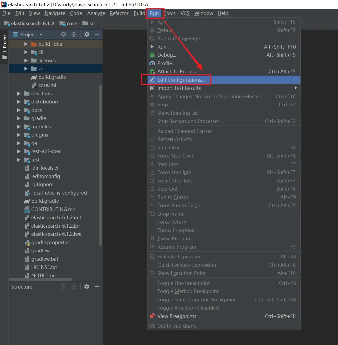Click the .local-idea-is-configured file icon
Screen dimensions: 338x345
[27, 193]
